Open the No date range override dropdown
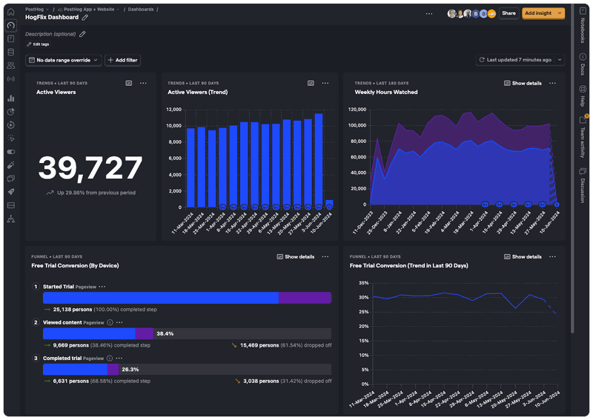This screenshot has width=593, height=420. click(63, 60)
